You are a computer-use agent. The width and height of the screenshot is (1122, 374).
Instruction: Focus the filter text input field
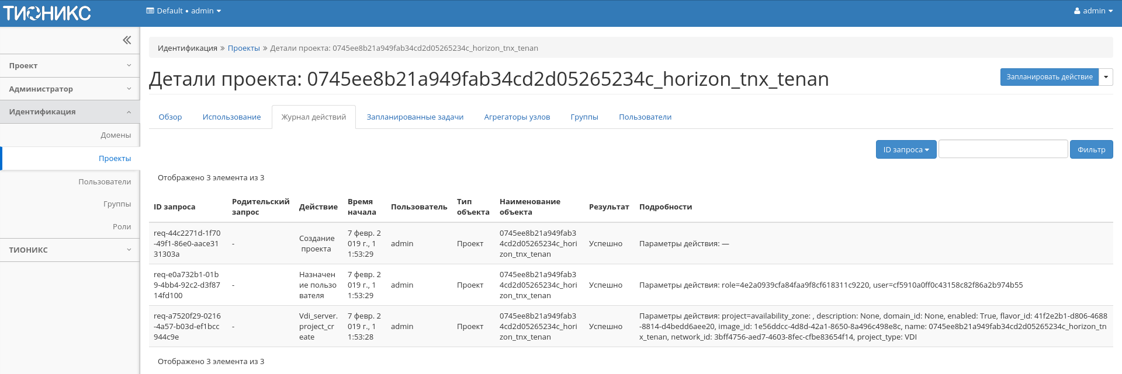tap(1003, 149)
